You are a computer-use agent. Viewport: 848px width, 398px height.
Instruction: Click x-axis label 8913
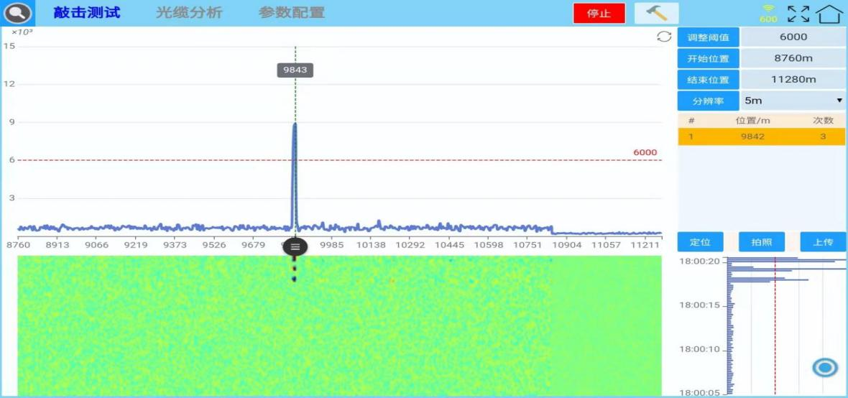pyautogui.click(x=57, y=245)
